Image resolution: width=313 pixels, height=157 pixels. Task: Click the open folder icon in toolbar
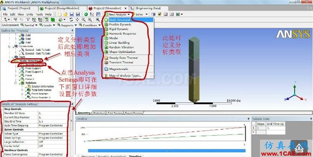(x=65, y=14)
